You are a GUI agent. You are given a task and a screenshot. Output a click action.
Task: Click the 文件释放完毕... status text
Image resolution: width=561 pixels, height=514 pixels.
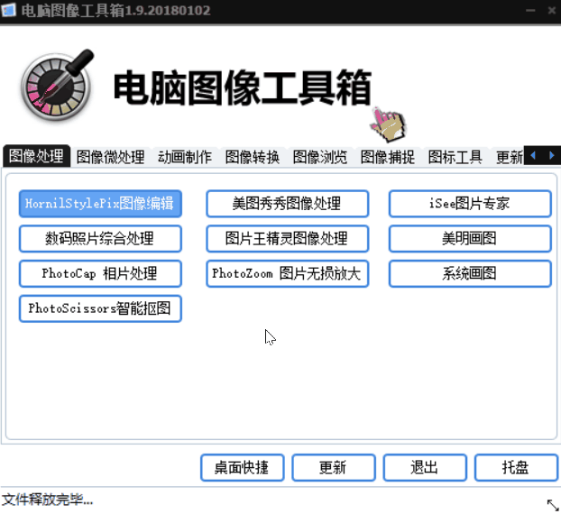click(x=47, y=500)
